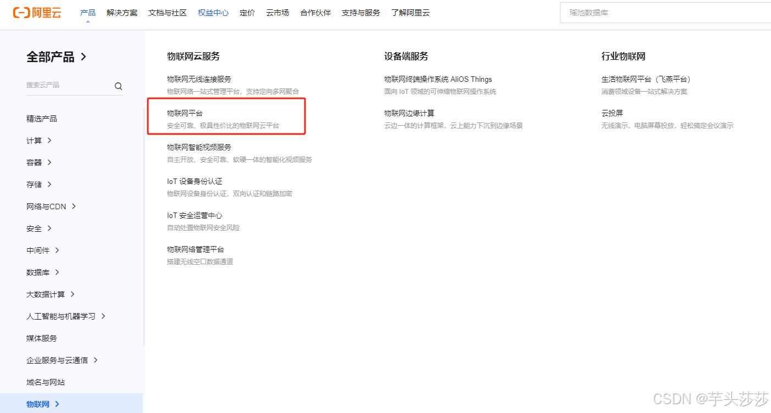Click the product search magnifier icon
The image size is (771, 413).
[118, 86]
